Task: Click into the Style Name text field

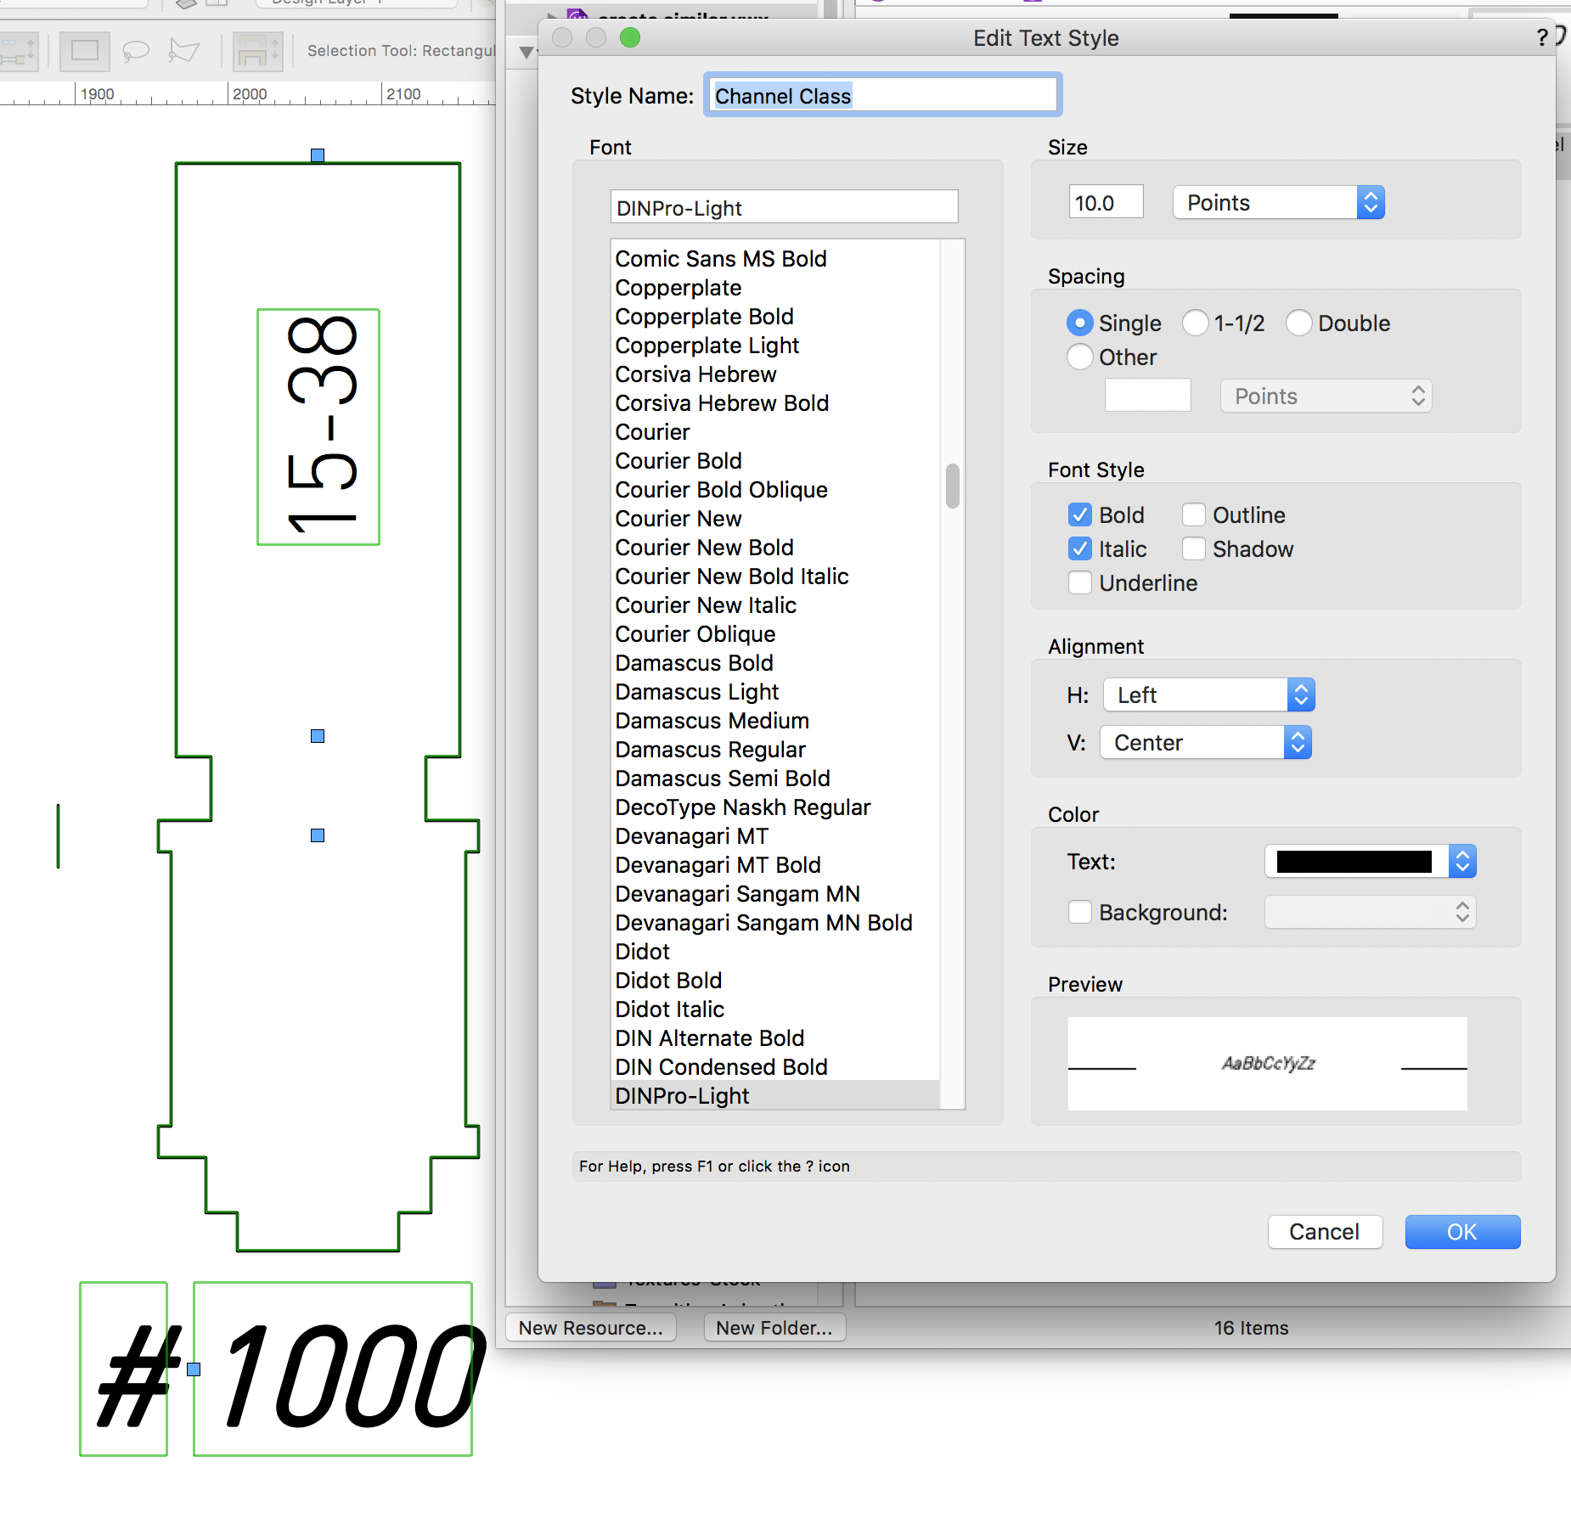Action: pyautogui.click(x=881, y=95)
